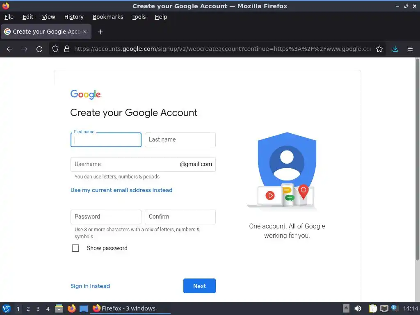
Task: Enable the Show password checkbox
Action: (x=75, y=248)
